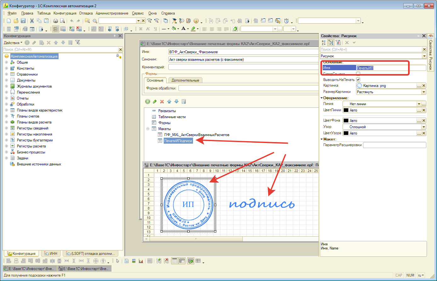This screenshot has height=281, width=437.
Task: Toggle category grouping icon in Свойства panel
Action: point(331,43)
